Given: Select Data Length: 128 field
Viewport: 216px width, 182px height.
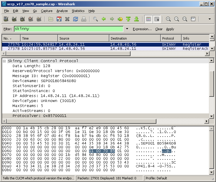Looking at the screenshot, I should [31, 66].
